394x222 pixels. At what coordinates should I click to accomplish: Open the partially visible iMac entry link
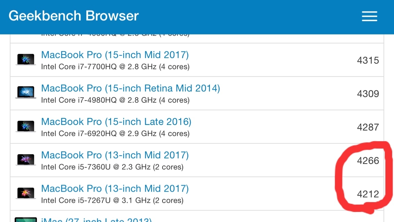coord(96,220)
